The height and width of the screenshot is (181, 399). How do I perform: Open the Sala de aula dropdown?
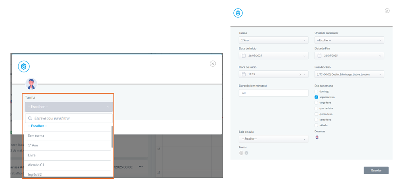[274, 139]
